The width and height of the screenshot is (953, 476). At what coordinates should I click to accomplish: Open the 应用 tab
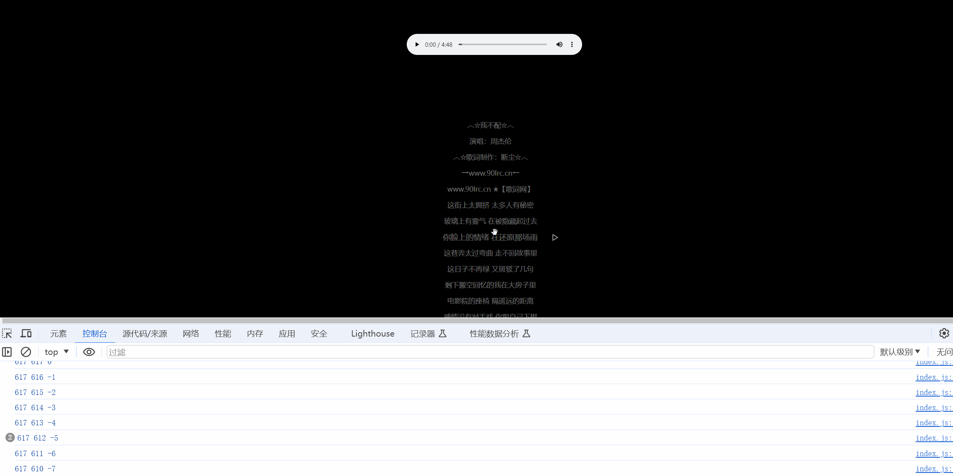[x=287, y=334]
